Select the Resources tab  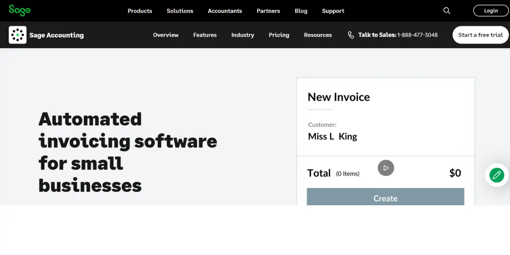pos(318,35)
